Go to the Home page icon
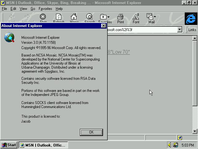The height and width of the screenshot is (149, 198). coord(74,16)
